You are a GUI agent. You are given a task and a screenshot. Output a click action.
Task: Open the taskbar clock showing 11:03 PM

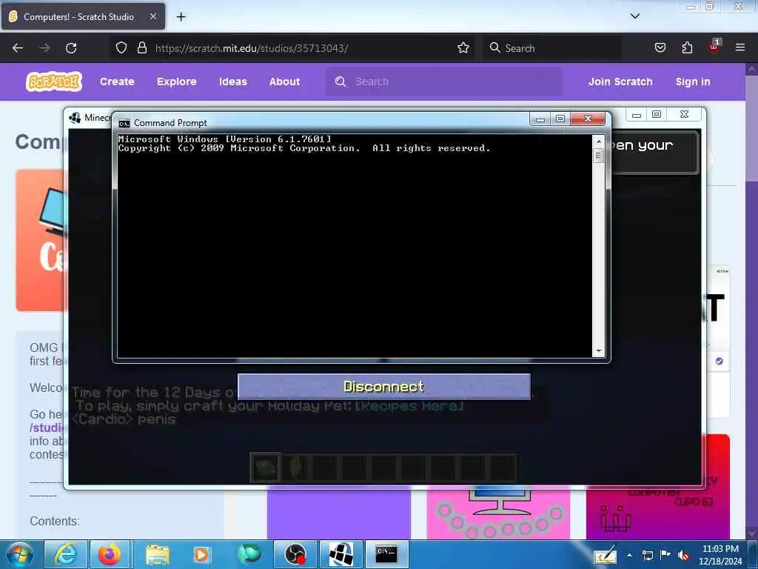(720, 555)
